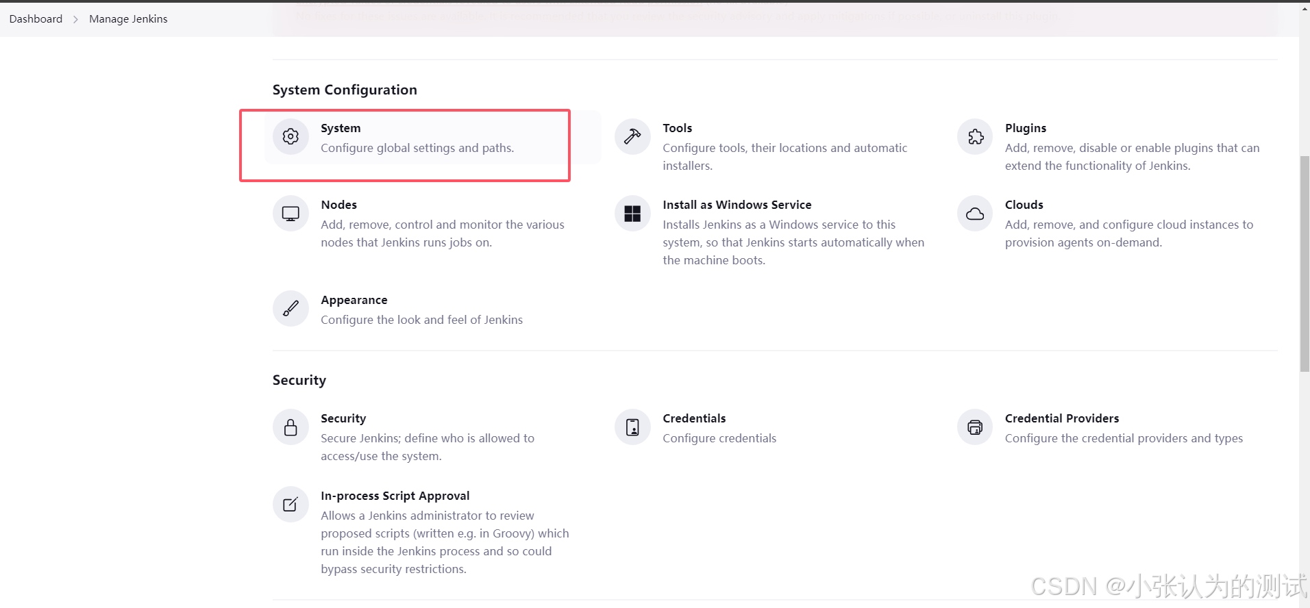The height and width of the screenshot is (608, 1310).
Task: Click 'Configure the credential providers and types'
Action: 1124,438
